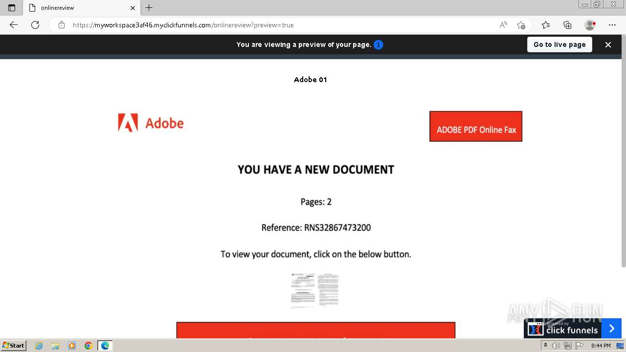This screenshot has width=626, height=352.
Task: Expand the ClickFunnels badge arrow
Action: [x=611, y=329]
